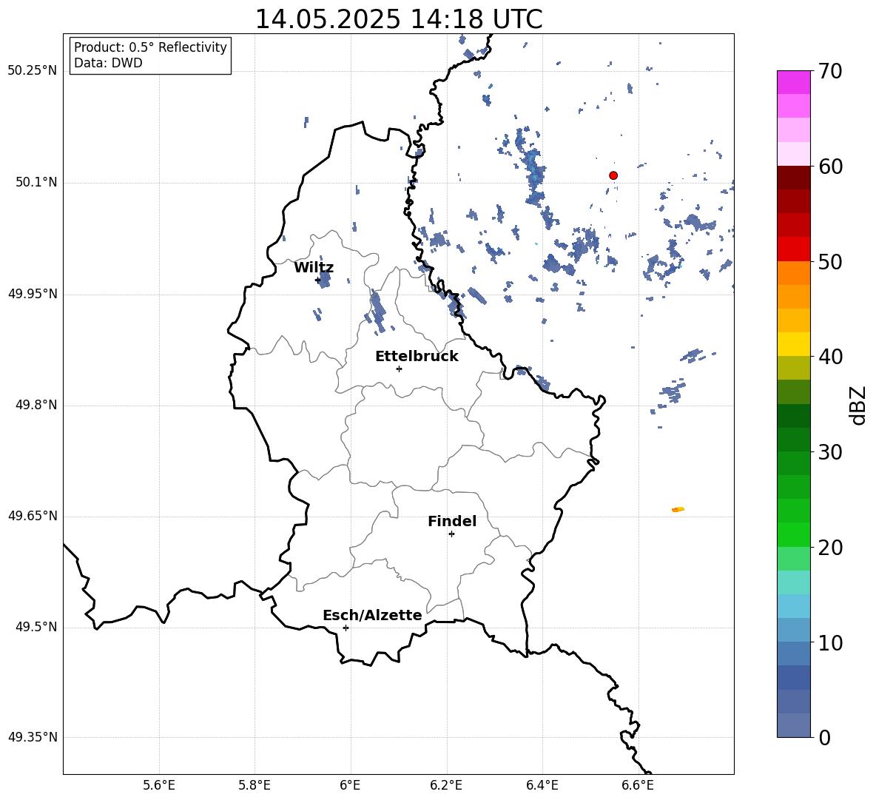876x800 pixels.
Task: Pick the bright green colorbar swatch at 20
Action: point(794,534)
